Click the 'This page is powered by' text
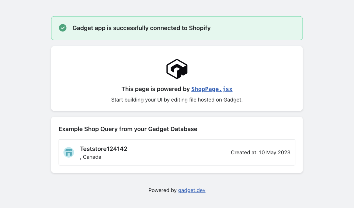Viewport: 354px width, 208px height. point(155,89)
